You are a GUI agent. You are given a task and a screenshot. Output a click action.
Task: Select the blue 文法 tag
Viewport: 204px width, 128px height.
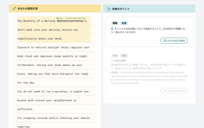(x=124, y=23)
